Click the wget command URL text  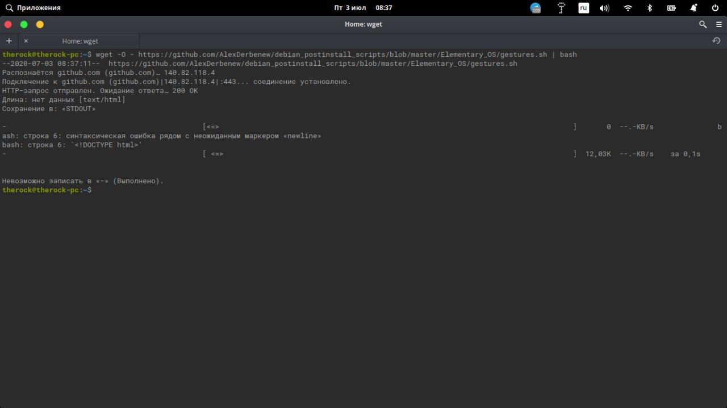tap(342, 54)
